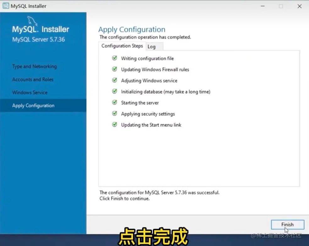This screenshot has height=246, width=309.
Task: Click the 'MySQL Server 5.7.36' sidebar label
Action: 38,39
